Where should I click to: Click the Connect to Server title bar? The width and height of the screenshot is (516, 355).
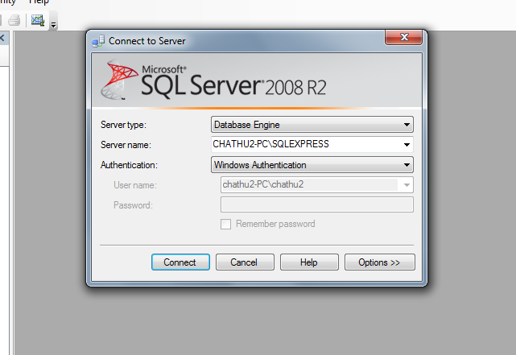click(241, 41)
